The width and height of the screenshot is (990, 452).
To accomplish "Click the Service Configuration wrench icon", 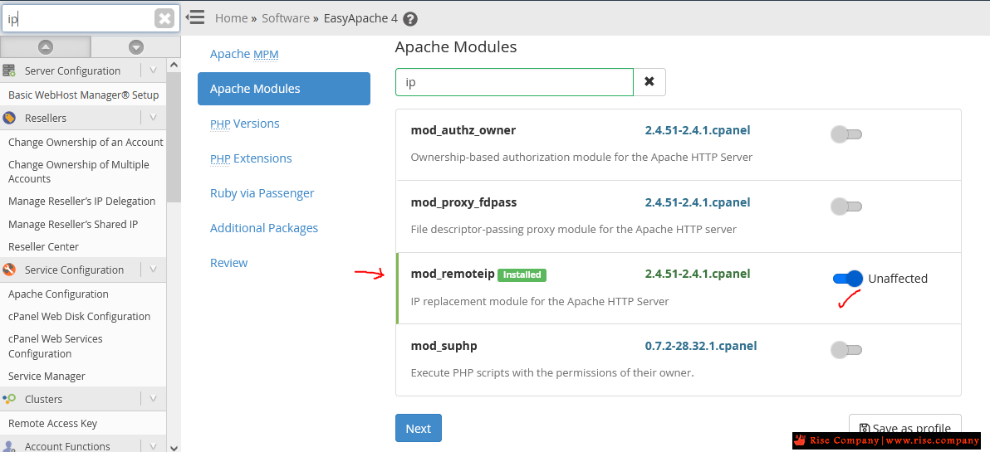I will point(9,270).
